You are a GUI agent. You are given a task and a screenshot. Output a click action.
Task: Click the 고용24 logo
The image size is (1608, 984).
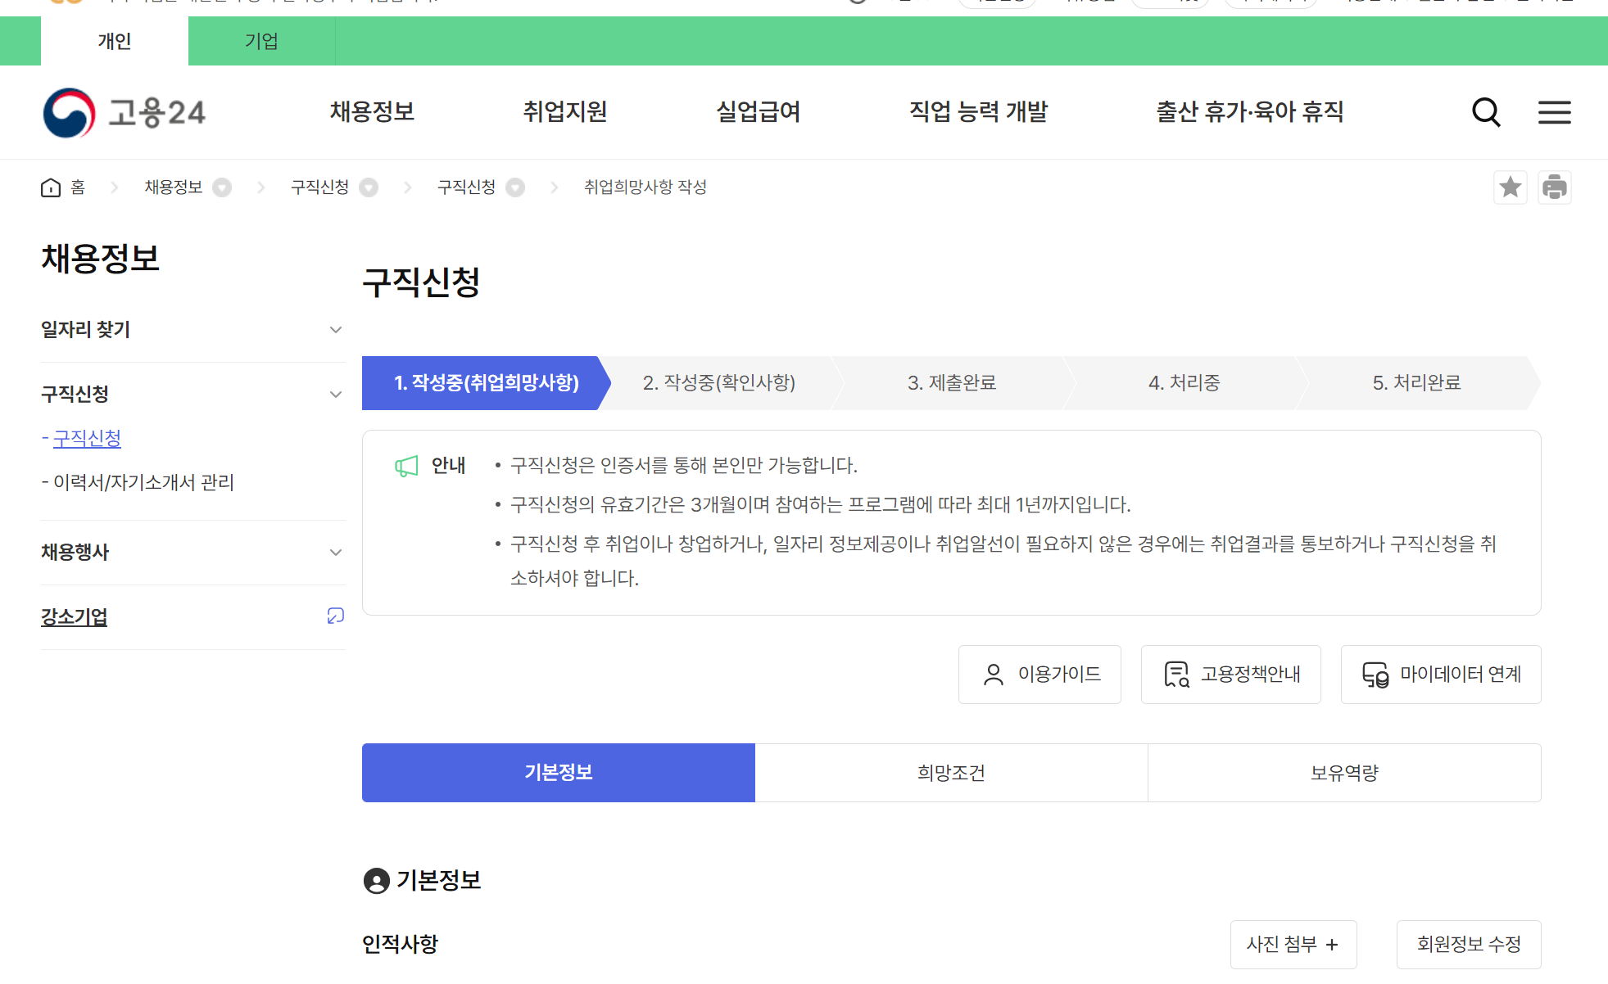pyautogui.click(x=123, y=112)
